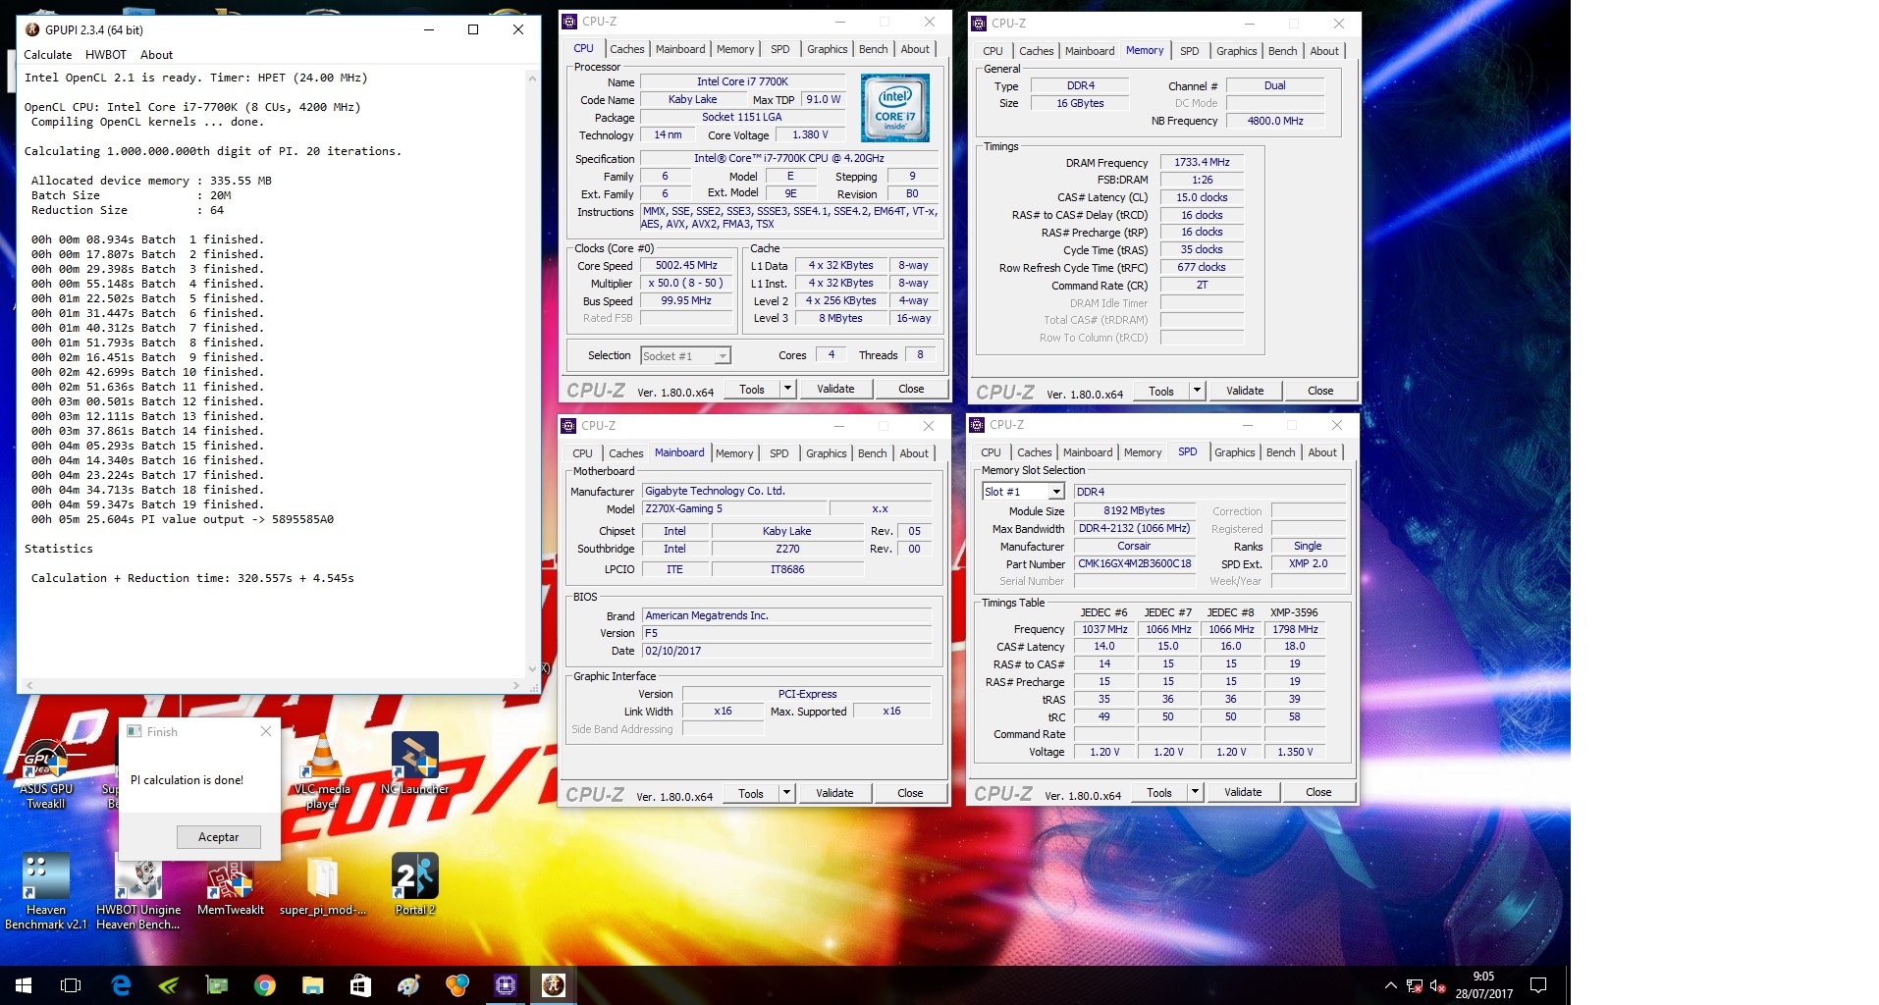
Task: Click Tools button in CPU tab window
Action: (x=752, y=389)
